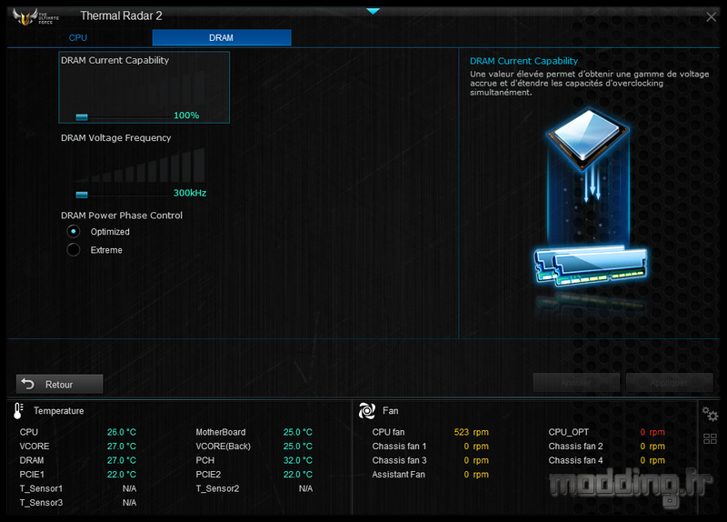Click the 300kHz frequency value
Image resolution: width=727 pixels, height=522 pixels.
click(190, 193)
